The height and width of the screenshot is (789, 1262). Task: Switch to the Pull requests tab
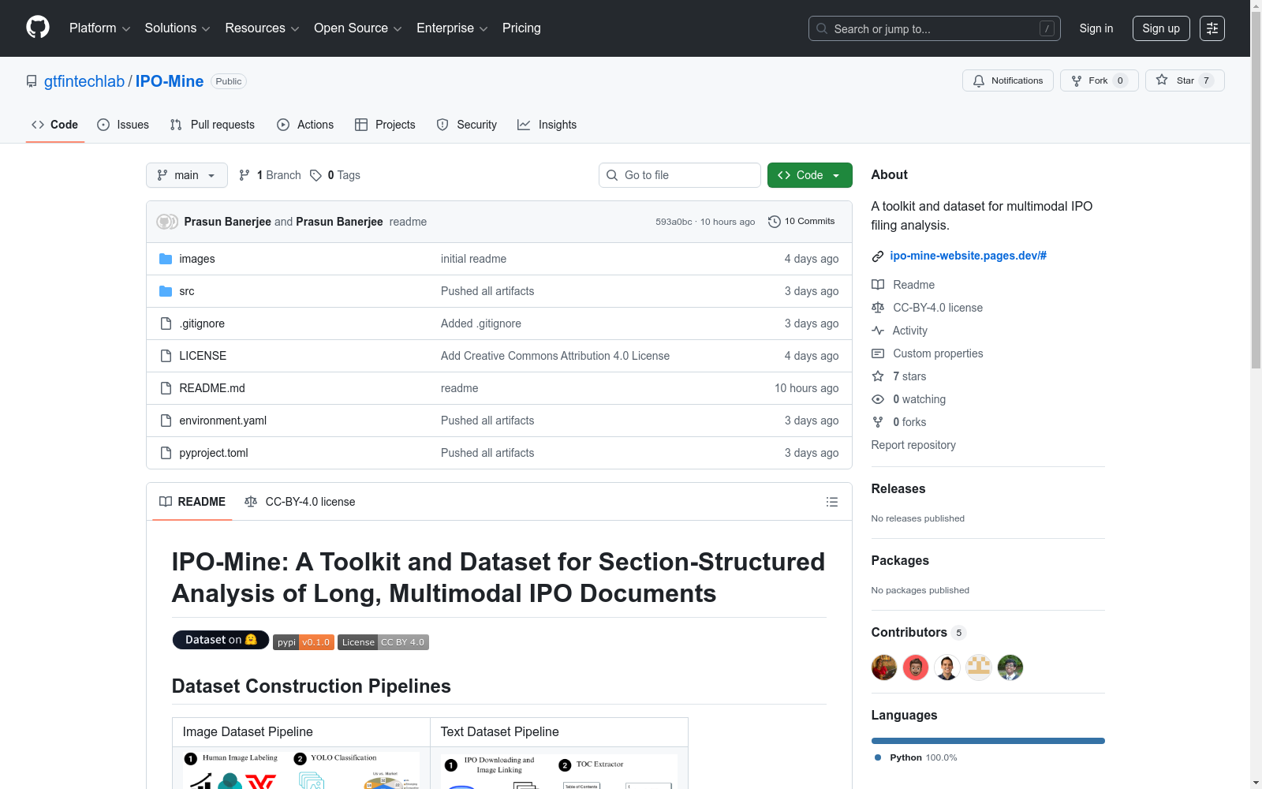click(x=212, y=125)
